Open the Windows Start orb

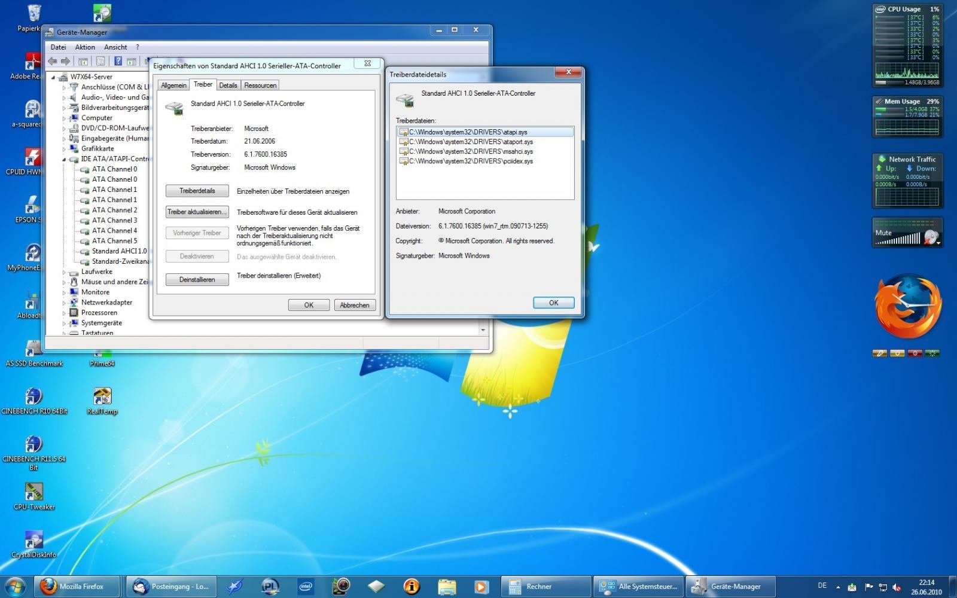click(15, 587)
